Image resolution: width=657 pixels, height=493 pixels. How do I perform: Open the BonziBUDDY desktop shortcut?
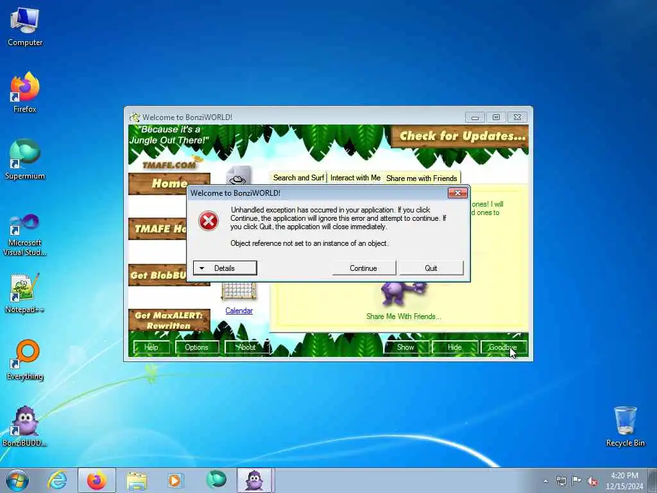[x=25, y=426]
